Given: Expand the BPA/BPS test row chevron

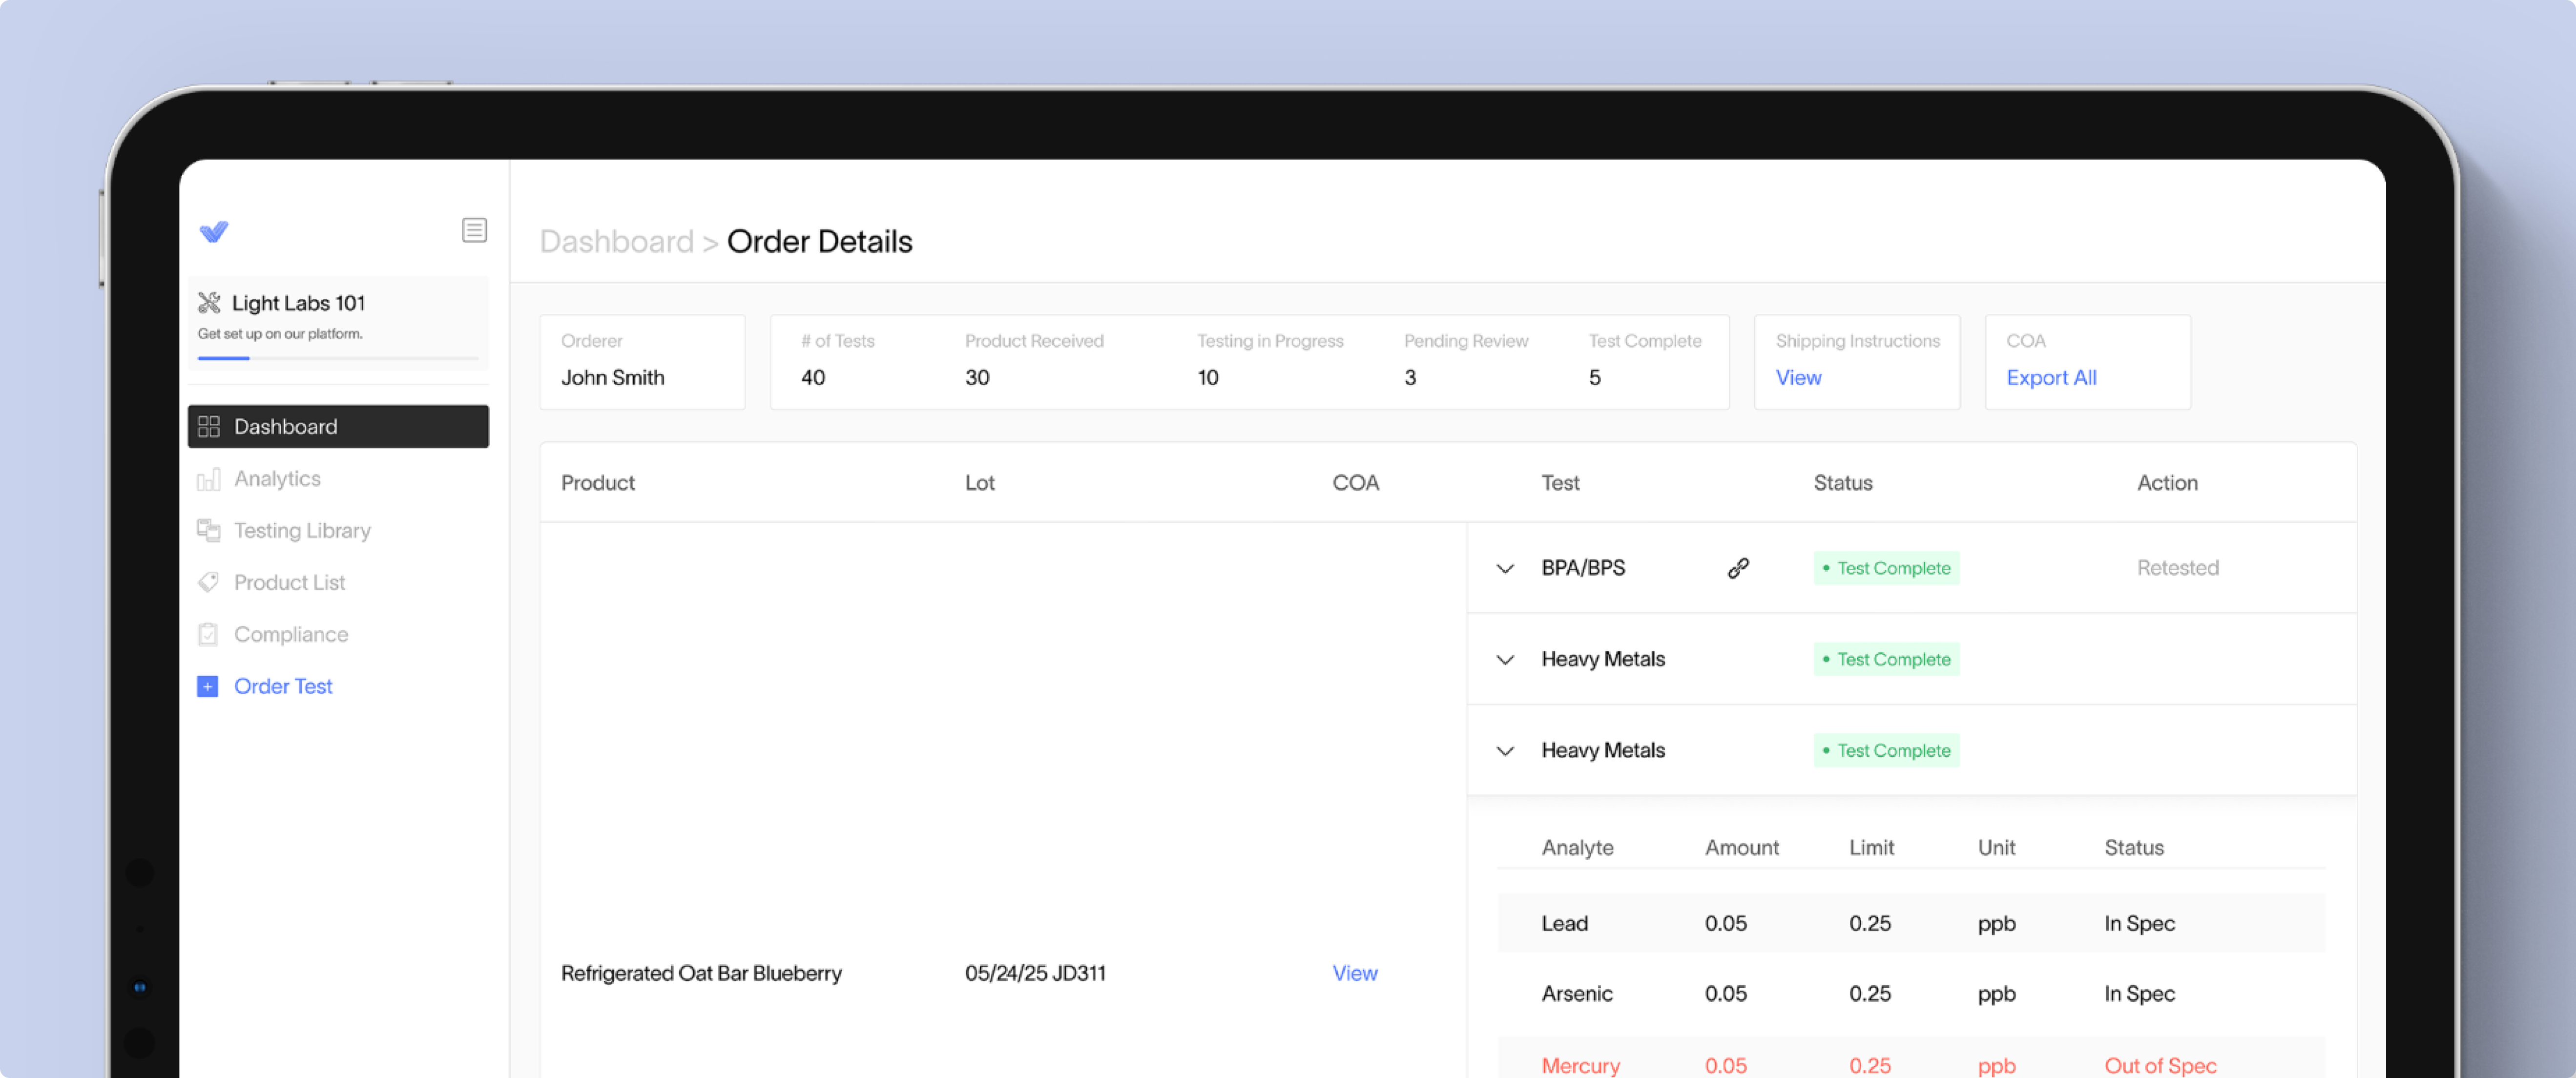Looking at the screenshot, I should point(1505,569).
